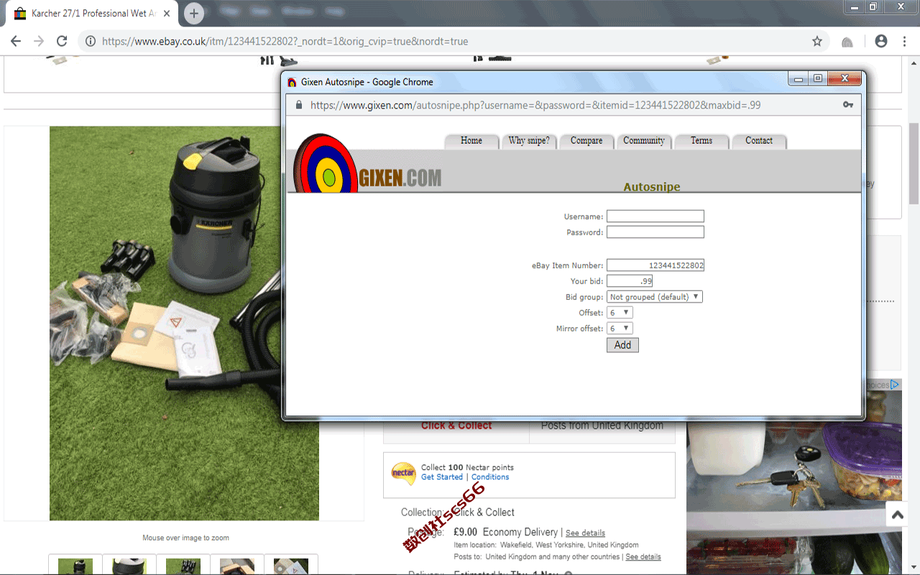Go back using browser back arrow
Screen dimensions: 920x575
click(x=16, y=41)
